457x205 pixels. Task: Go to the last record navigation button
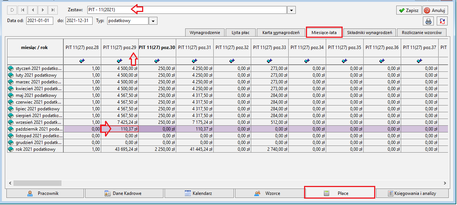pos(53,10)
